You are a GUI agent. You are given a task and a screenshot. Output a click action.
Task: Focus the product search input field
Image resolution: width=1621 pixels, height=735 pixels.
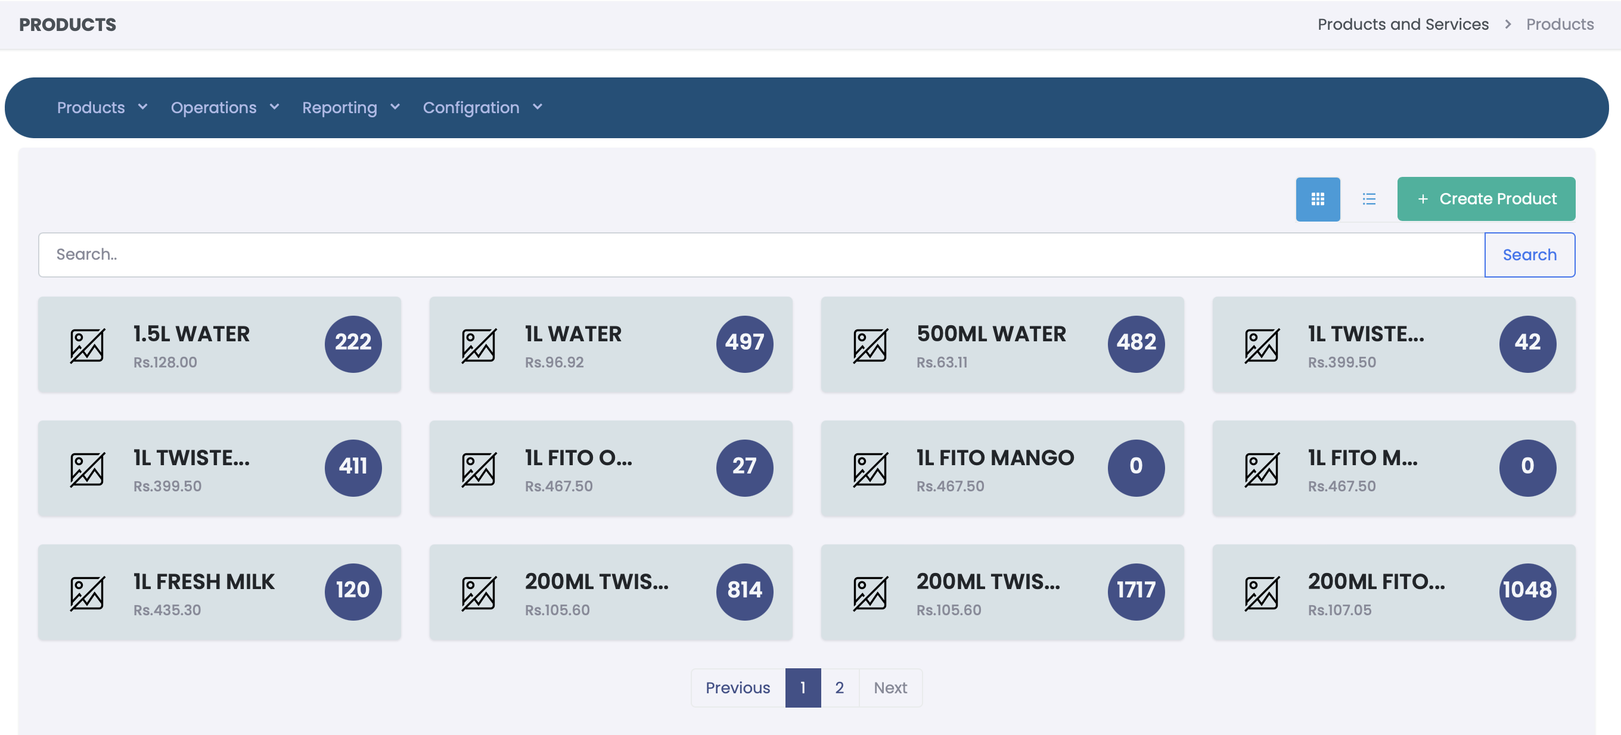tap(761, 255)
